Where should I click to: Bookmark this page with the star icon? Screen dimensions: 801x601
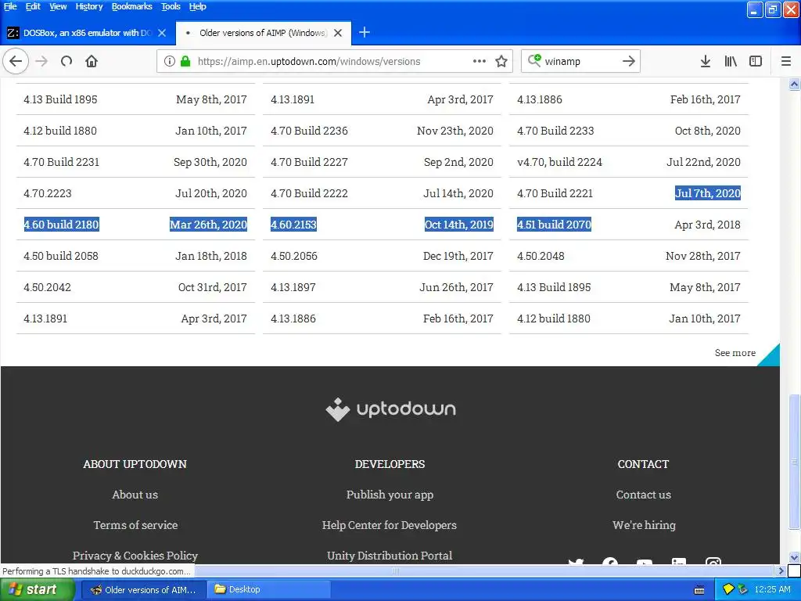point(501,61)
